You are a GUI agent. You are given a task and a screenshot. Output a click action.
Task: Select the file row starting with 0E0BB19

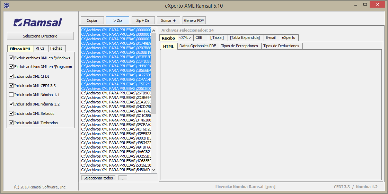116,52
